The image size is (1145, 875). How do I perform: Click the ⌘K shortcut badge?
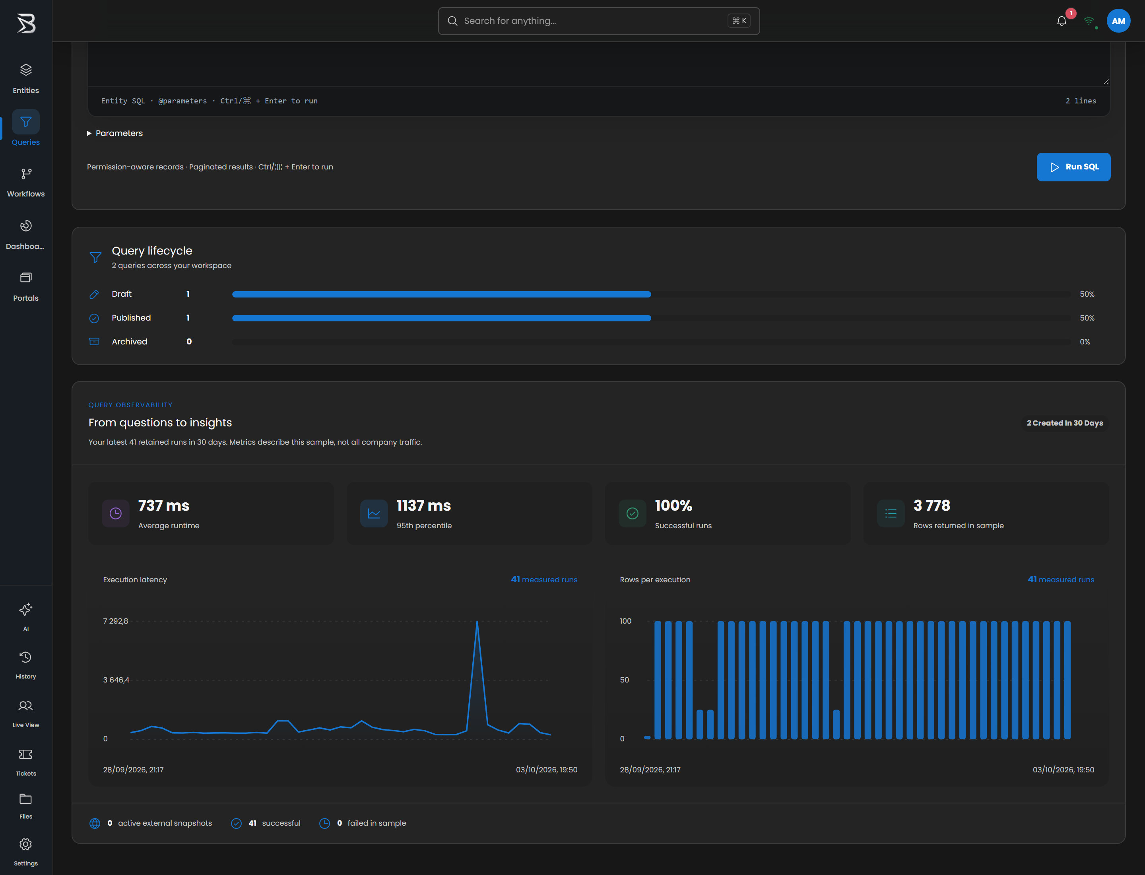739,21
